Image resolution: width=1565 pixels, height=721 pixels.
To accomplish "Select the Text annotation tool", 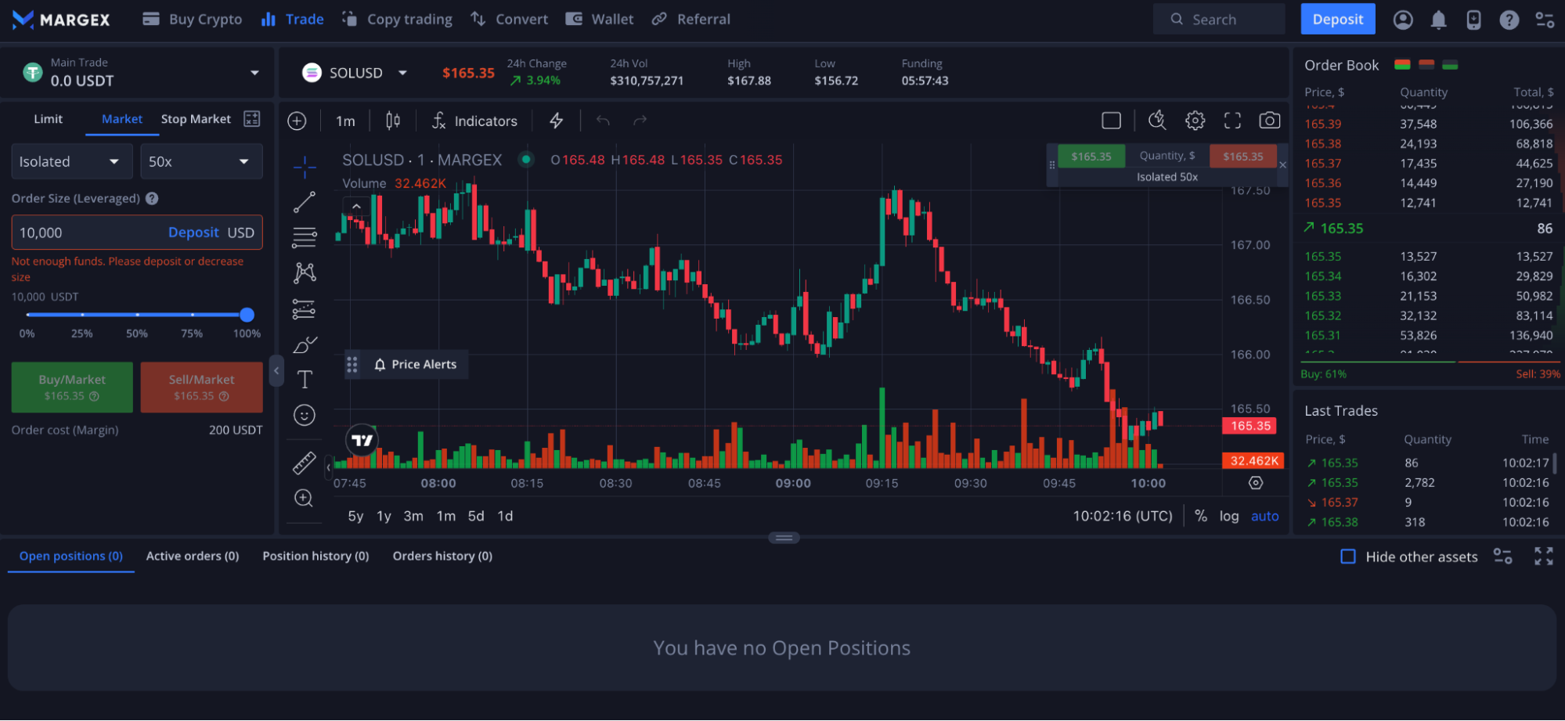I will pos(305,380).
